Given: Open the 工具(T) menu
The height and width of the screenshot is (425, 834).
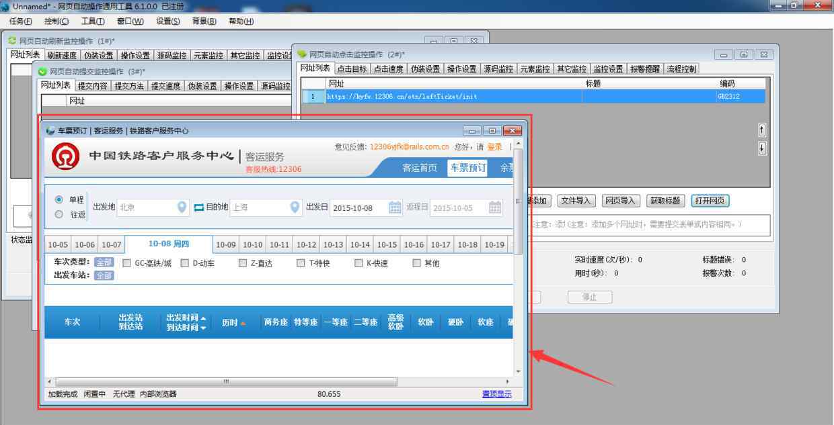Looking at the screenshot, I should (93, 21).
